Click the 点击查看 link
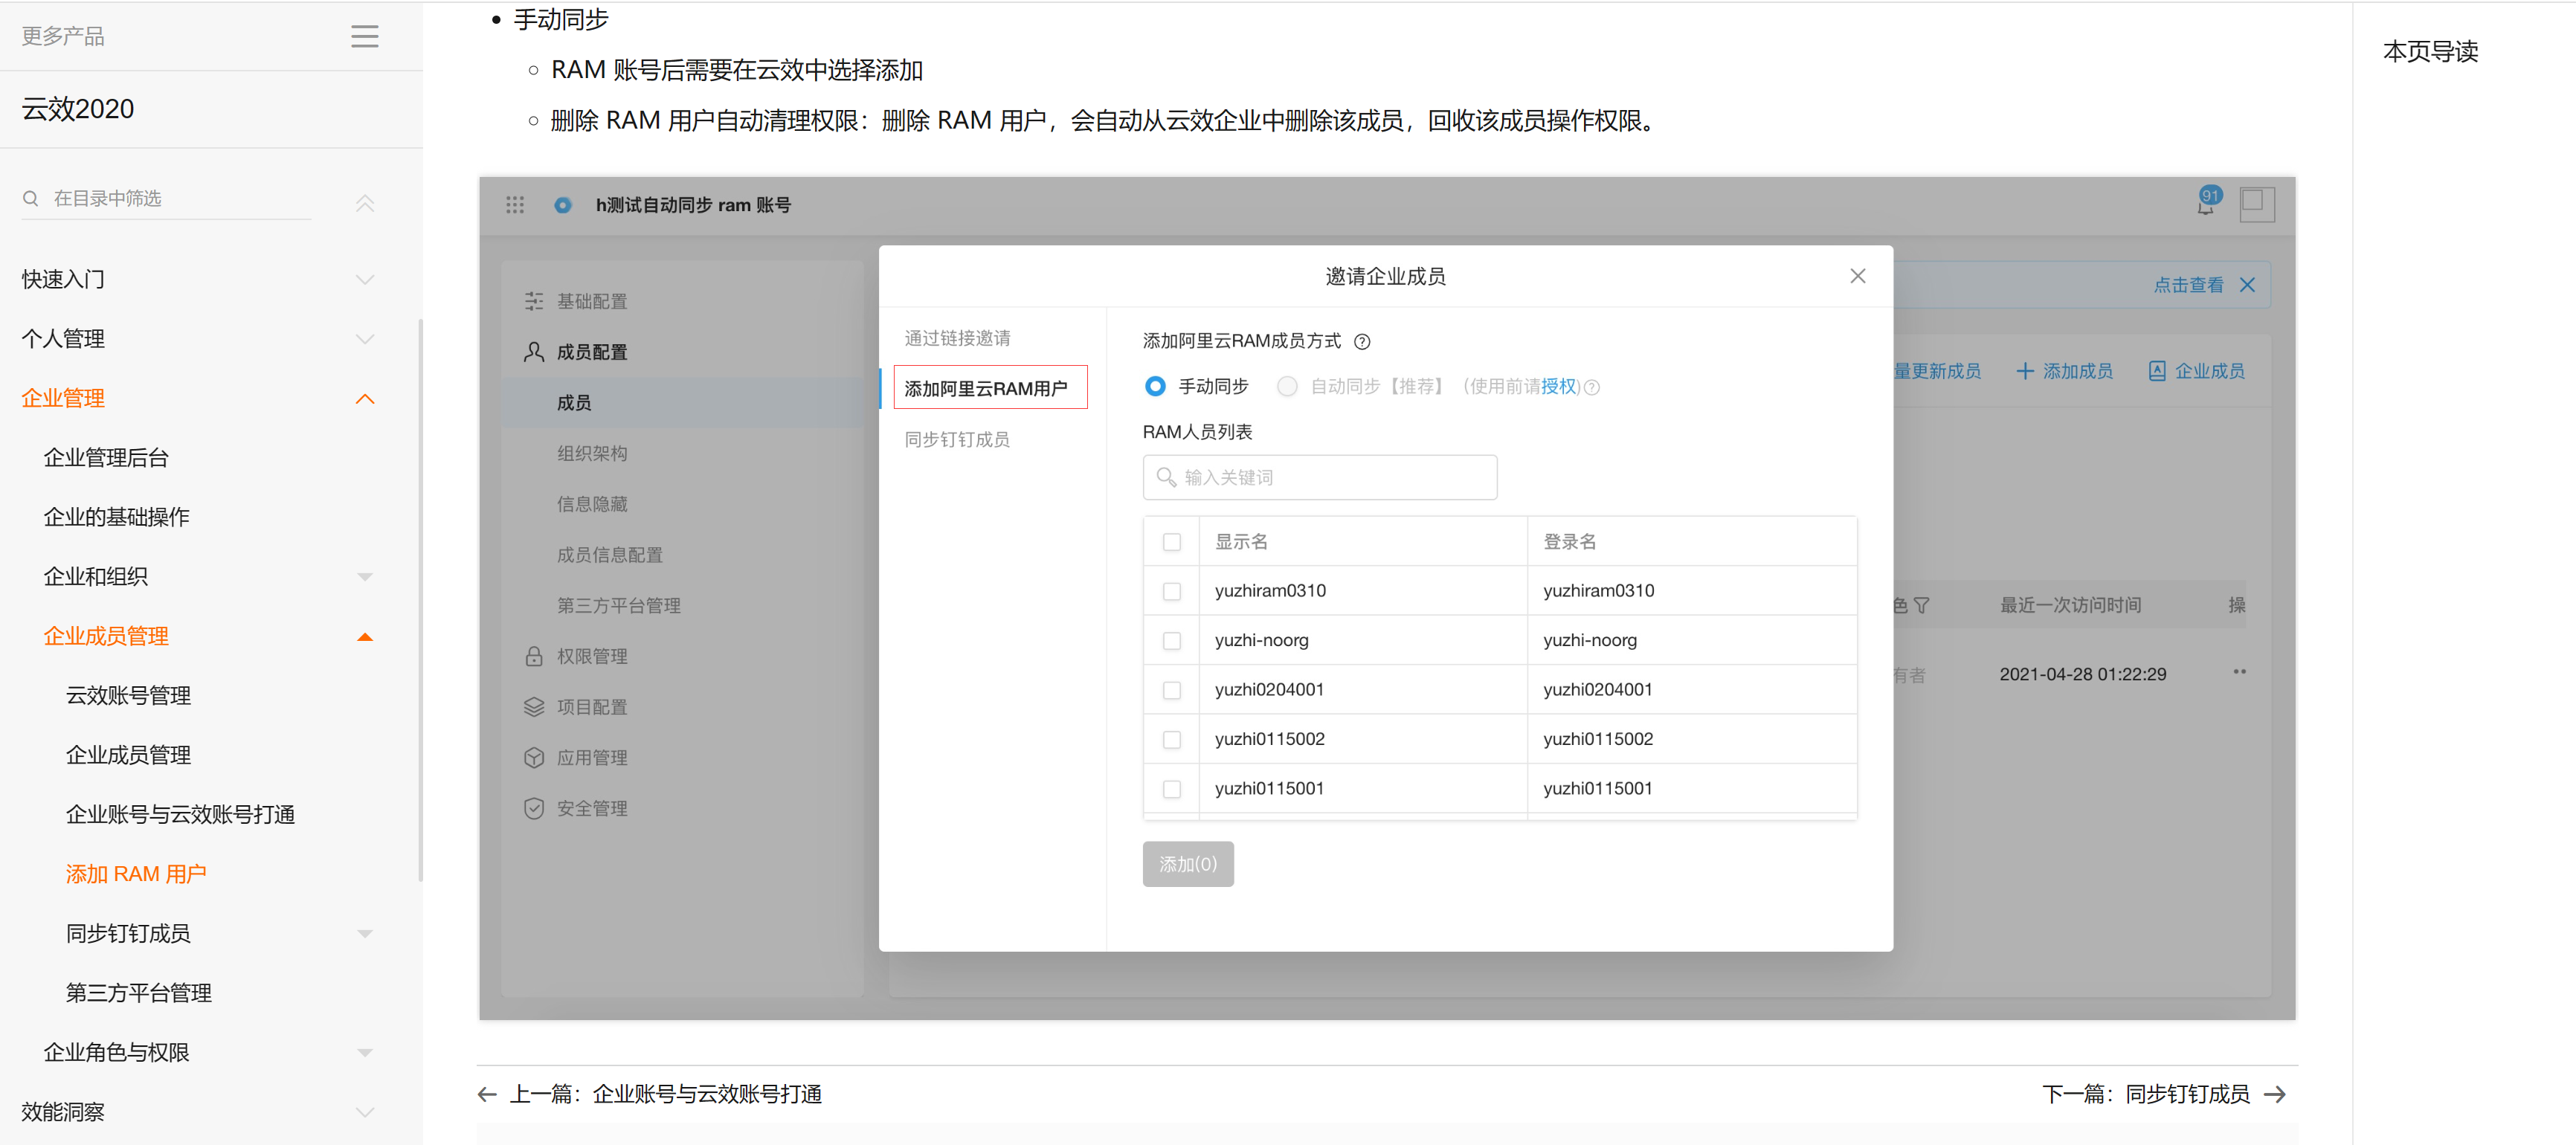 pos(2188,285)
